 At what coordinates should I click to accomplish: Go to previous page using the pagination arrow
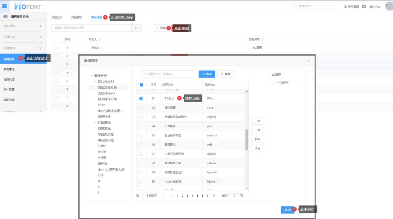click(171, 196)
